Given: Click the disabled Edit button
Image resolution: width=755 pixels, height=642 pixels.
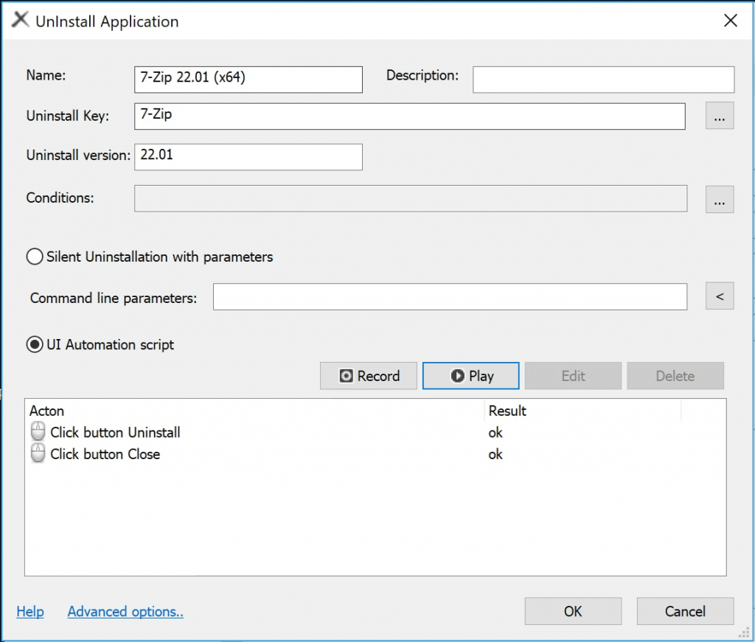Looking at the screenshot, I should click(573, 376).
